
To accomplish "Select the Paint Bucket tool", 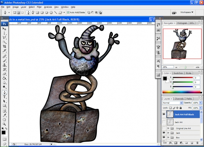I will click(x=4, y=78).
